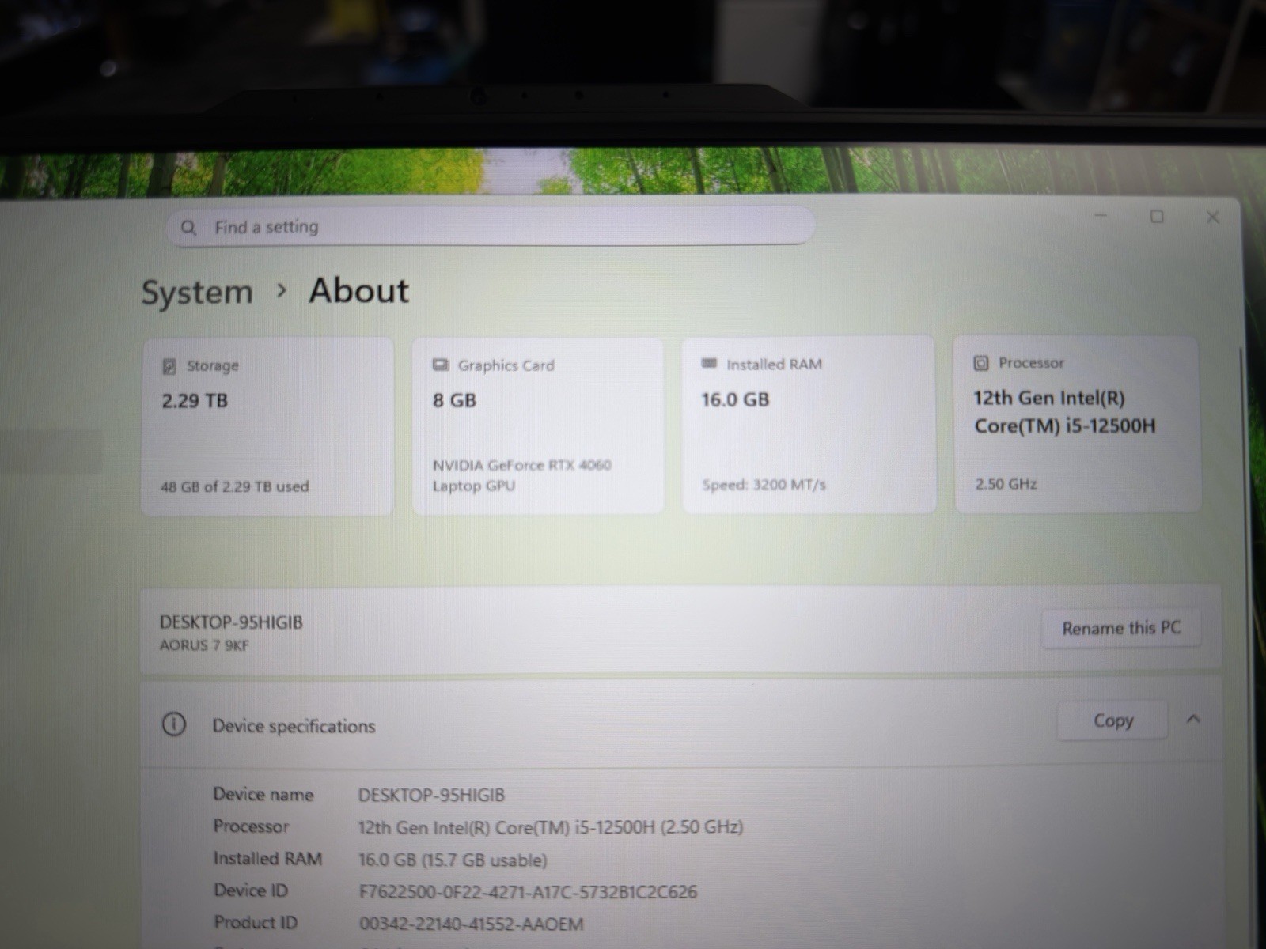This screenshot has height=949, width=1266.
Task: Click the Device specifications info icon
Action: (x=174, y=724)
